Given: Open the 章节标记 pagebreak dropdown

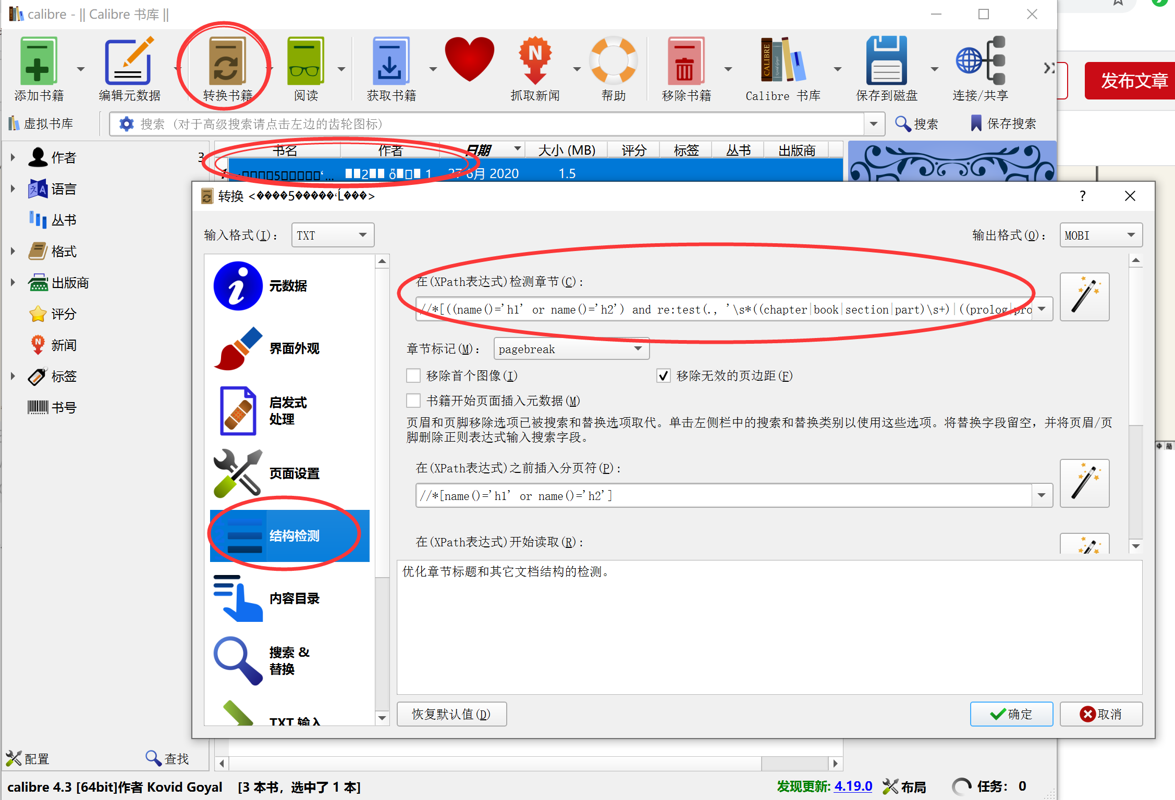Looking at the screenshot, I should pyautogui.click(x=571, y=348).
